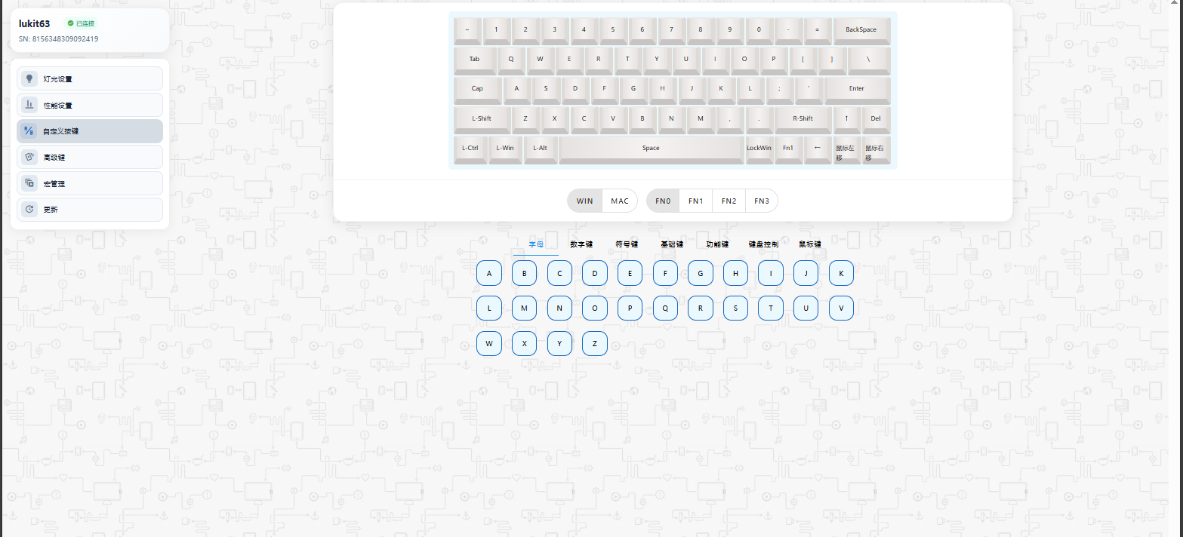Image resolution: width=1183 pixels, height=537 pixels.
Task: Open the 更新 update page
Action: tap(90, 210)
